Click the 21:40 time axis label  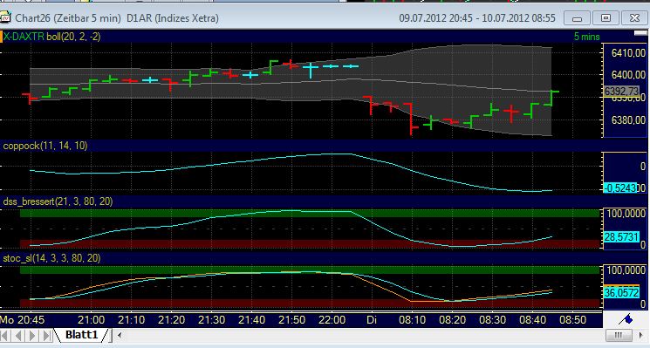251,320
